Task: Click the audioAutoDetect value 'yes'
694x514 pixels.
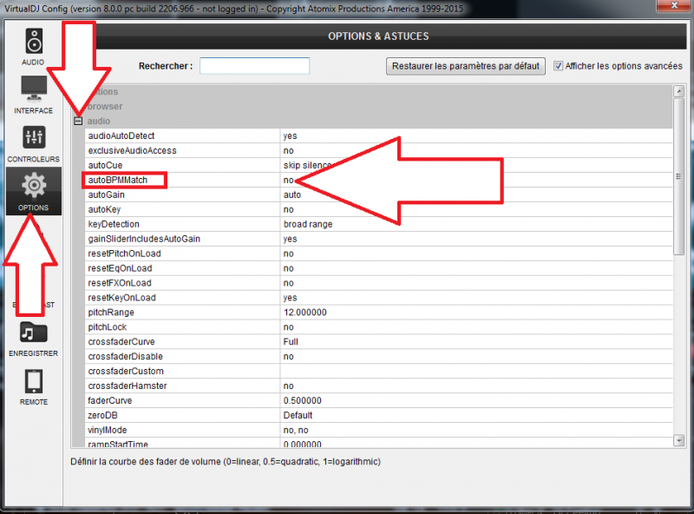Action: click(x=291, y=136)
